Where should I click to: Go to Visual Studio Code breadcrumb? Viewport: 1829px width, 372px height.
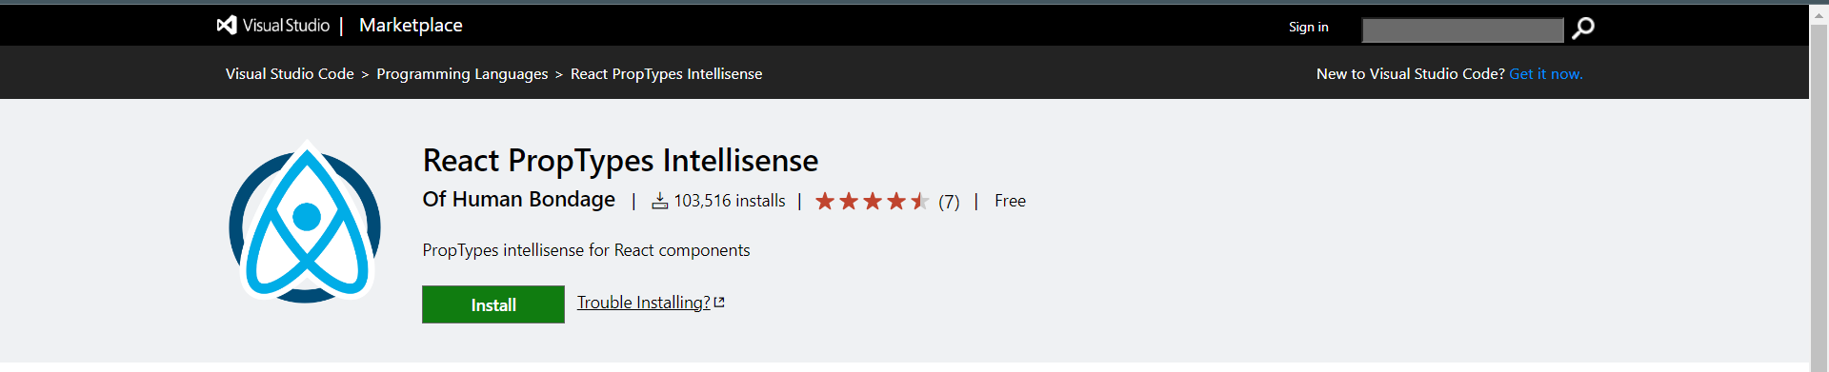tap(290, 74)
